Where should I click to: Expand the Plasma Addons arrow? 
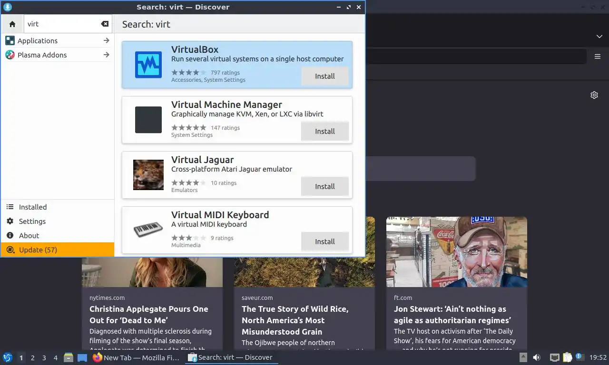(106, 55)
